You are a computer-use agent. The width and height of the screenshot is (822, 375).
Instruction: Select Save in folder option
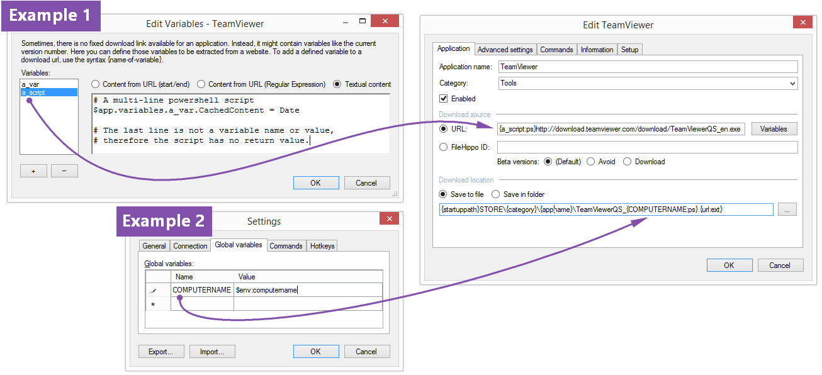point(518,194)
